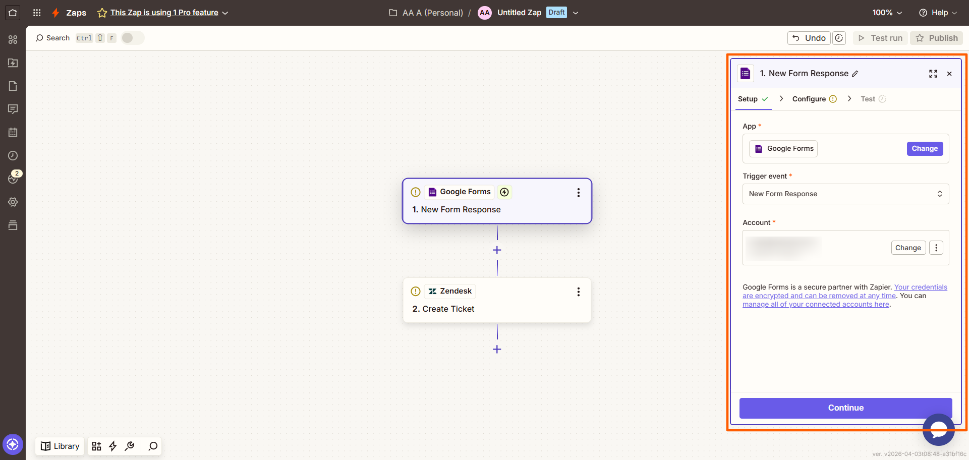Click the star icon beside Pro feature notice
Screen dimensions: 969x460
(102, 13)
